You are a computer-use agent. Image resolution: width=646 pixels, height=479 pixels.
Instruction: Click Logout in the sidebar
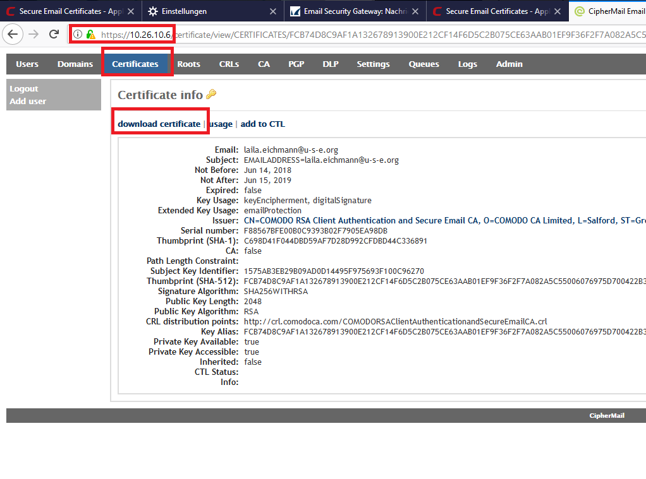[x=24, y=89]
